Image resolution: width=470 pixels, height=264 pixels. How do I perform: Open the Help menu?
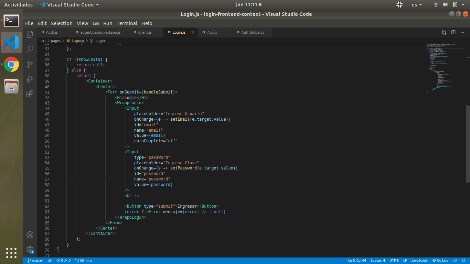(x=147, y=23)
